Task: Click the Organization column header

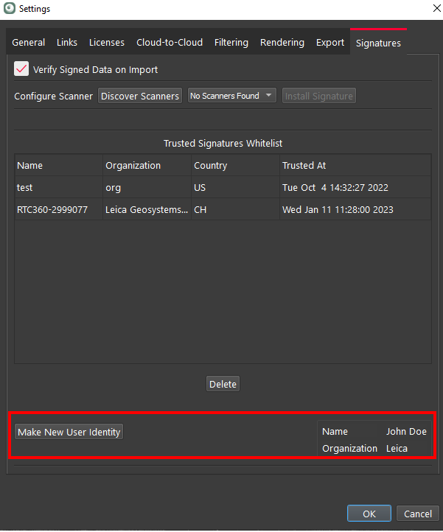Action: (x=146, y=166)
